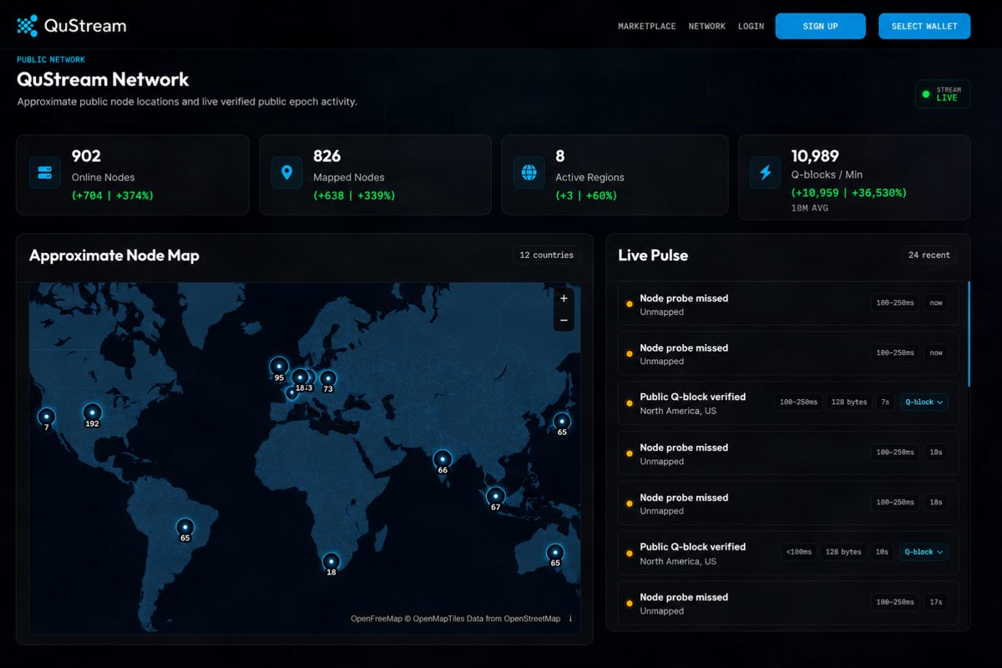
Task: Click the QuStream brand name in header
Action: (x=84, y=26)
